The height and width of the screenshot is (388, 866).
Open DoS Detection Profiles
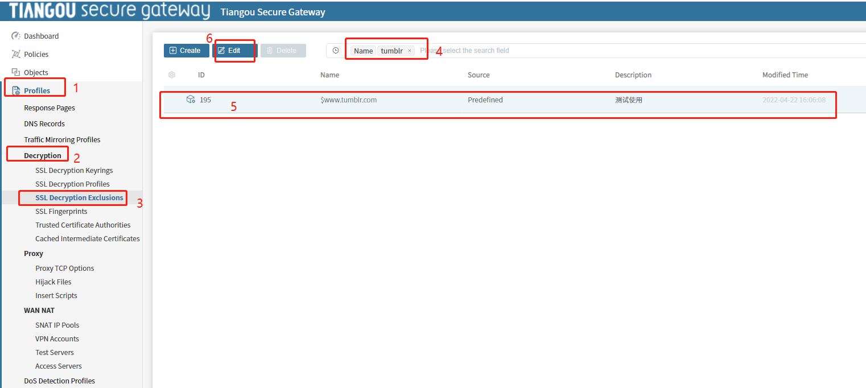pos(59,381)
